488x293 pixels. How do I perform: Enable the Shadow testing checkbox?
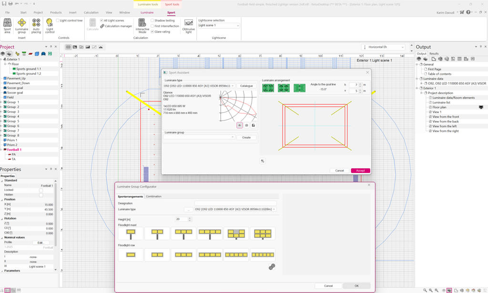tap(152, 20)
